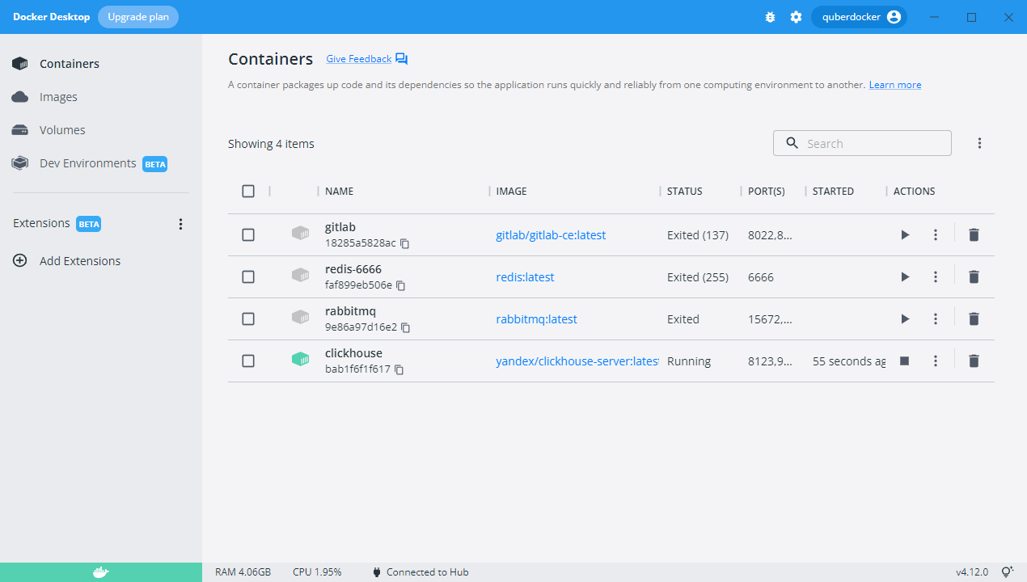Delete the rabbitmq container
1027x582 pixels.
(974, 319)
